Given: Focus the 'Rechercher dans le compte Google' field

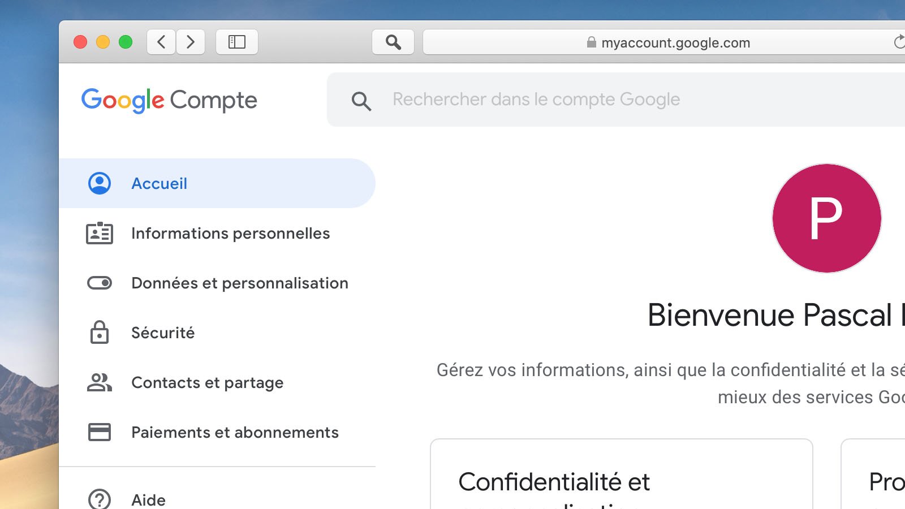Looking at the screenshot, I should pyautogui.click(x=616, y=100).
